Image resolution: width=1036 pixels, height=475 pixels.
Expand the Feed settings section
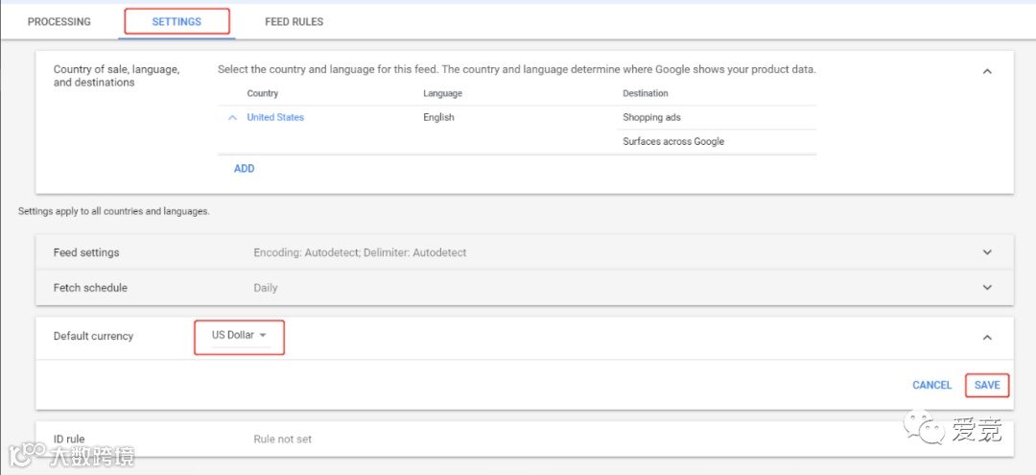pyautogui.click(x=987, y=252)
